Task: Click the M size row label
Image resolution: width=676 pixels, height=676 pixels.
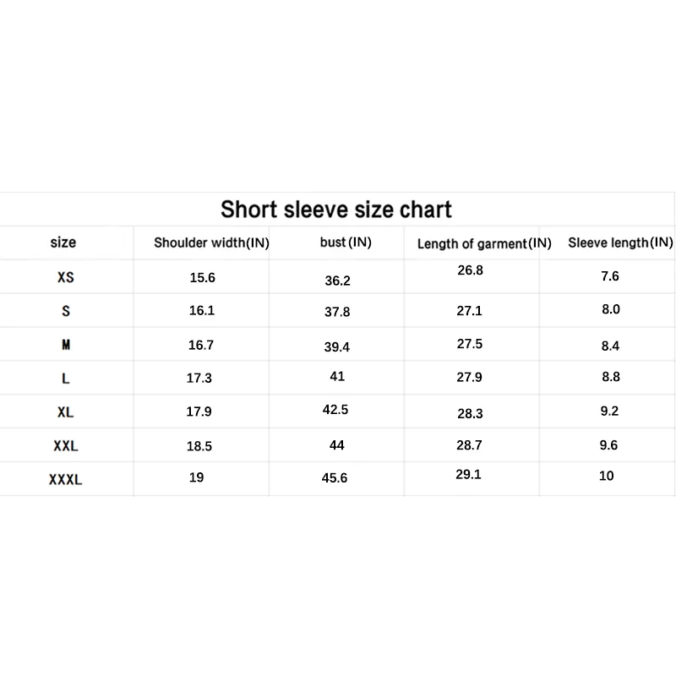Action: click(x=66, y=345)
